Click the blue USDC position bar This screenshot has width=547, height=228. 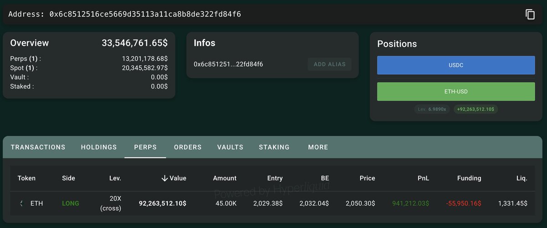coord(456,65)
